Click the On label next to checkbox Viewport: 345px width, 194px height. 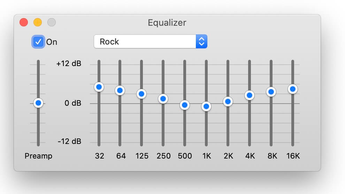pos(52,42)
